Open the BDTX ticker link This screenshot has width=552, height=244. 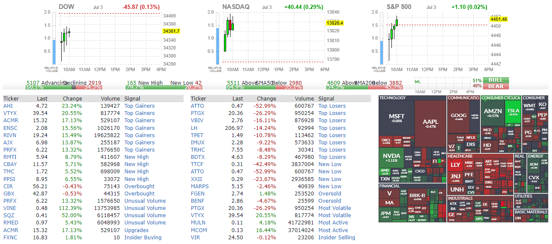click(x=197, y=157)
